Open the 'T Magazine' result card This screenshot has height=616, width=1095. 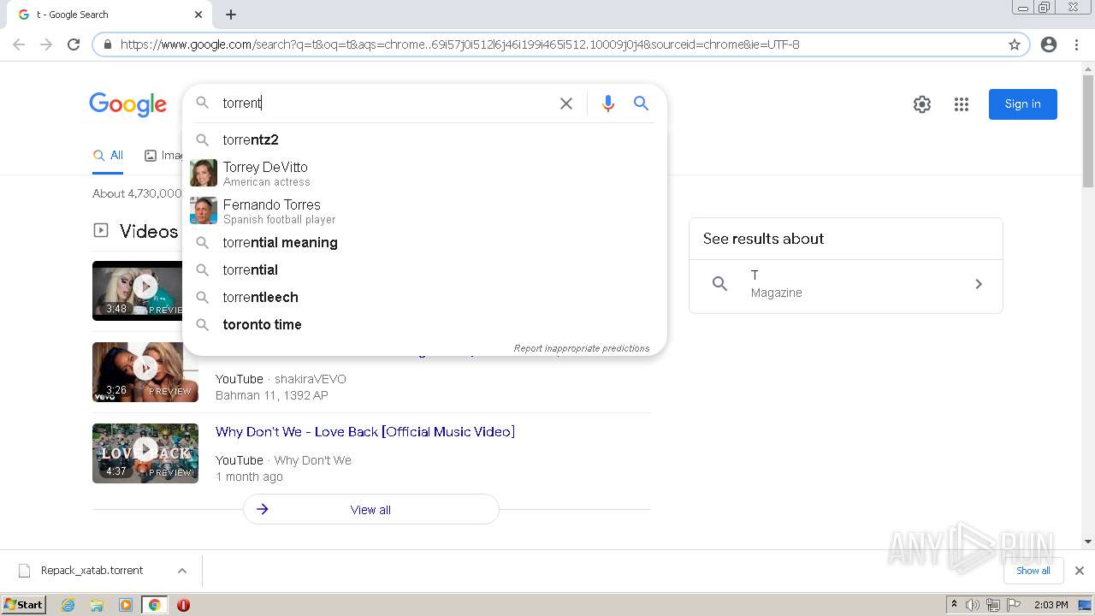(x=846, y=284)
